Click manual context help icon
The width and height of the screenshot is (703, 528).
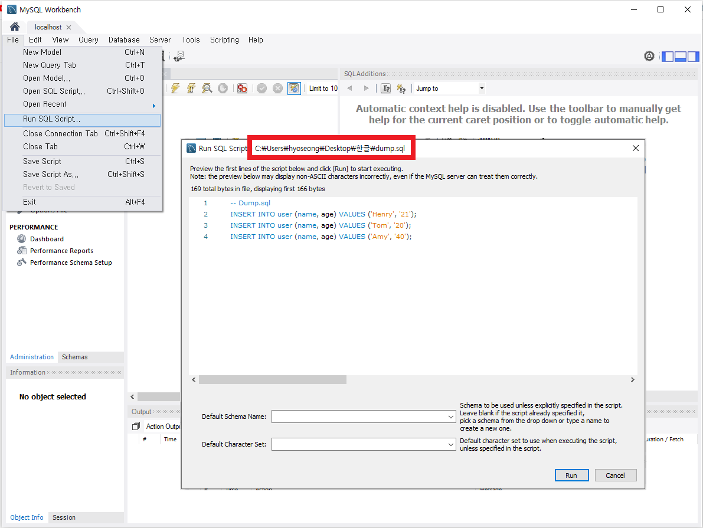(x=385, y=88)
